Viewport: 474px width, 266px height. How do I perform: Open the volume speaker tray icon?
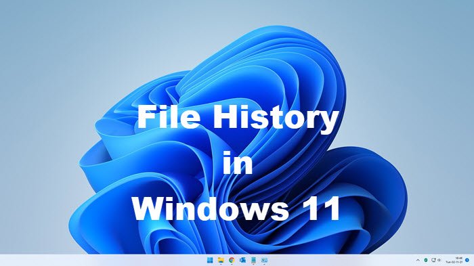coord(439,260)
